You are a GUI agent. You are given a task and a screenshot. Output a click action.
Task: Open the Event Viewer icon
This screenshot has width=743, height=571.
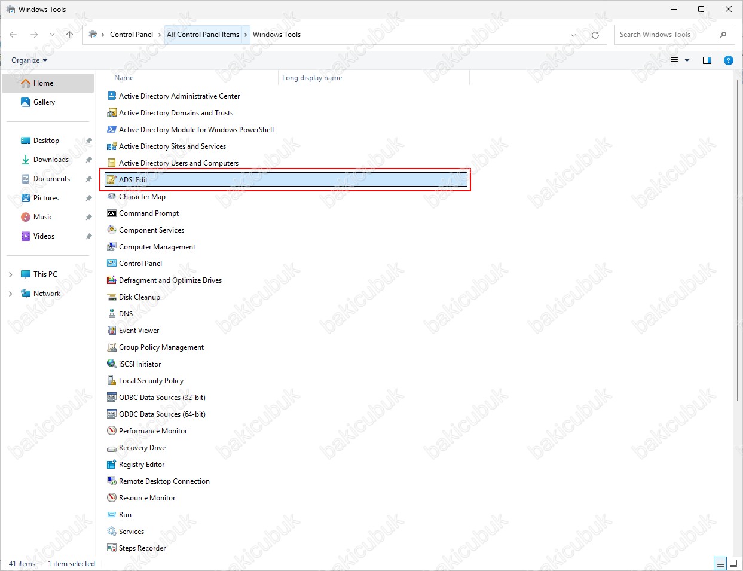[112, 331]
